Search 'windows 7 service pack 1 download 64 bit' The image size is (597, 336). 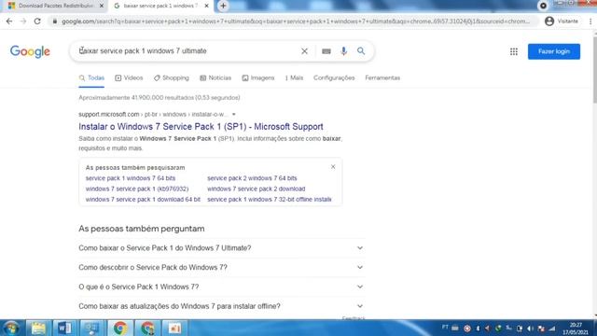143,200
